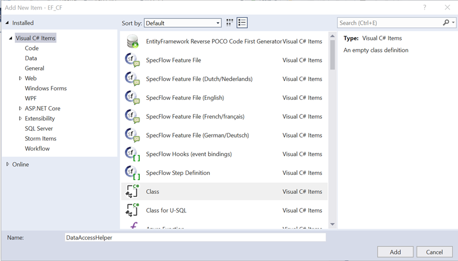Click the SpecFlow Feature File icon
This screenshot has height=261, width=458.
point(132,60)
